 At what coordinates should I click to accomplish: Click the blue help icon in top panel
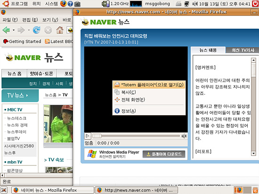[70, 4]
